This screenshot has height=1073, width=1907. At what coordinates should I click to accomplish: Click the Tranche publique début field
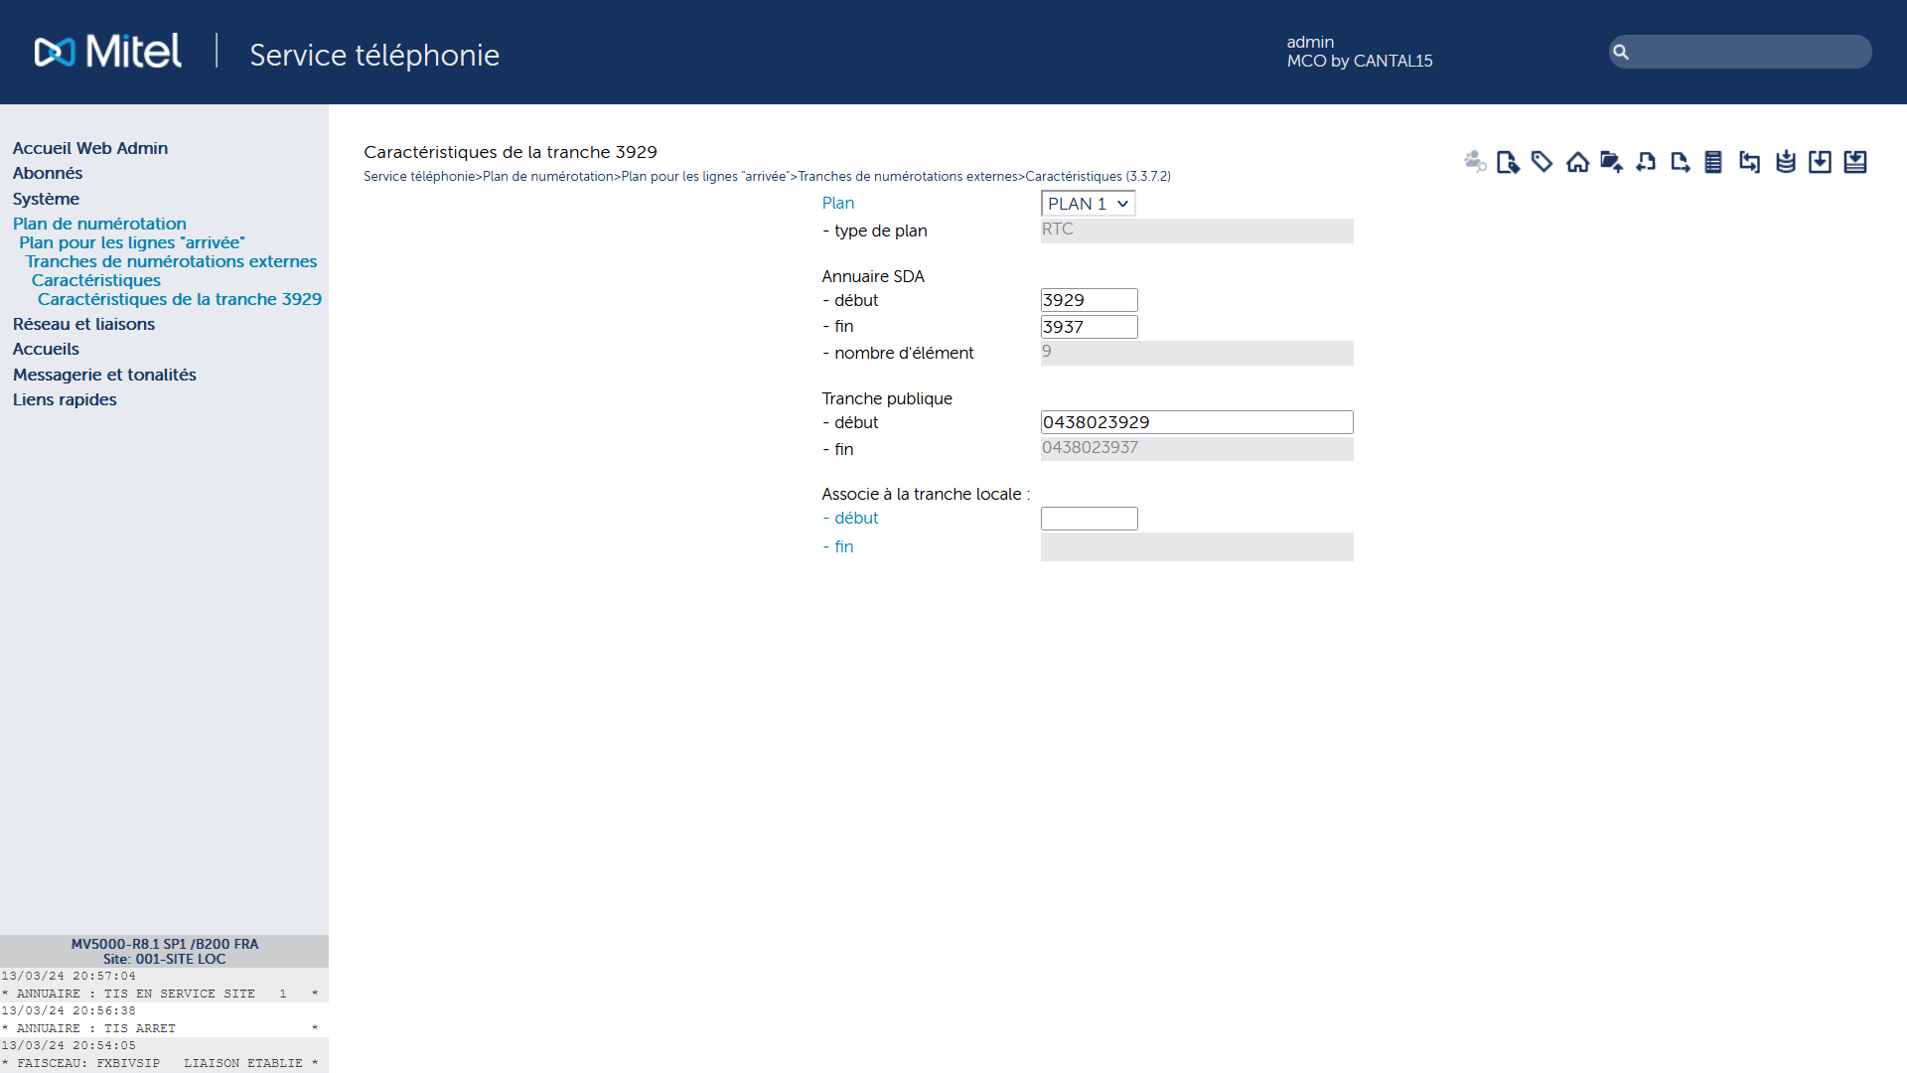1197,422
